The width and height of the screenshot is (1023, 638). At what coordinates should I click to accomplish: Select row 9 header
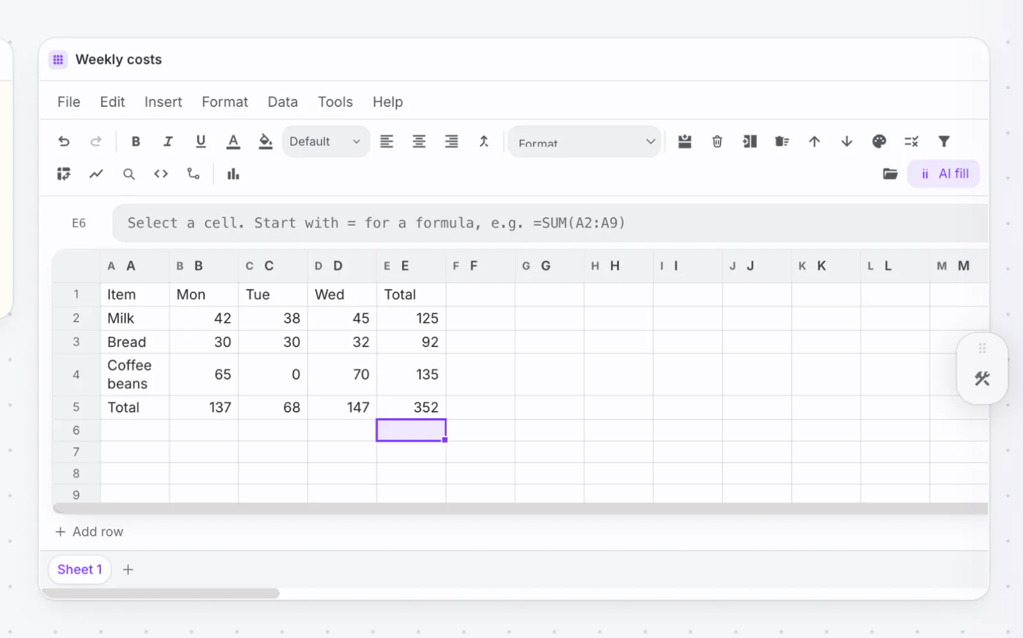76,494
